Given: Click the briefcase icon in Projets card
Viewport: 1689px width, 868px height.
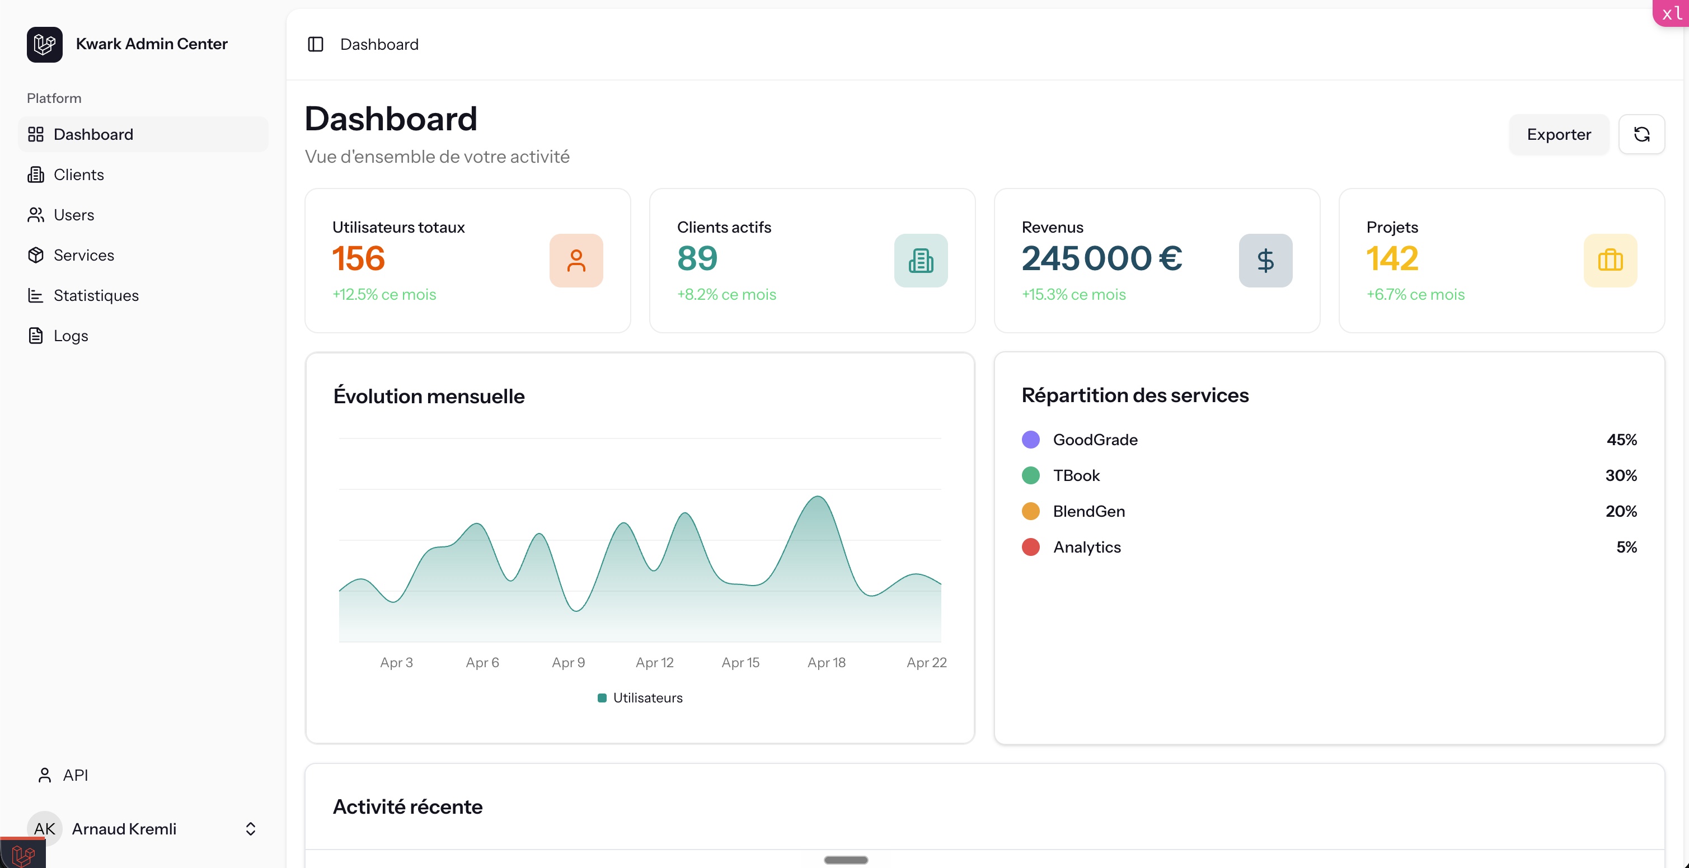Looking at the screenshot, I should [x=1610, y=260].
